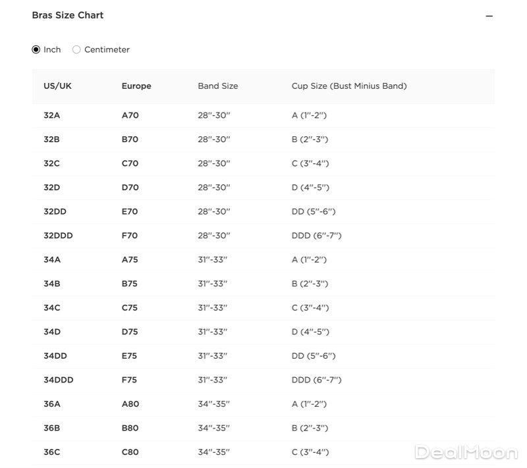Viewport: 527px width, 468px height.
Task: Click the Europe size F75 cell
Action: pyautogui.click(x=130, y=380)
